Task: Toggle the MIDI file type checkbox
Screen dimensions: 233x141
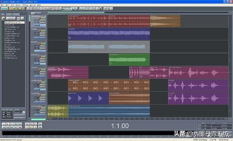Action: coord(4,114)
